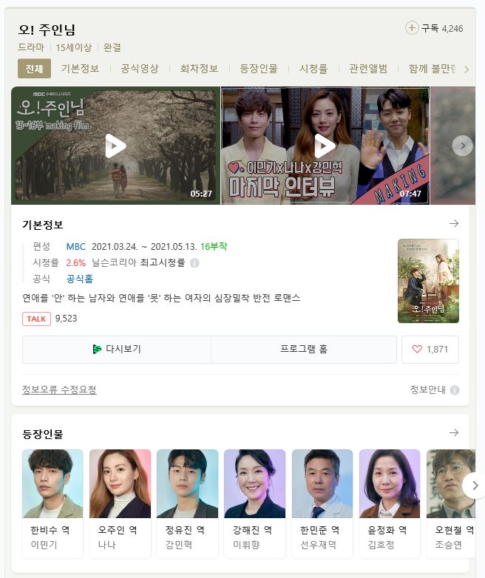Visit the 공식홈 link
The width and height of the screenshot is (485, 578).
[x=80, y=279]
